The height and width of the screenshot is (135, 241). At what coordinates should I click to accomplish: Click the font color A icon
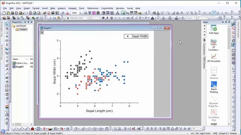(x=152, y=18)
